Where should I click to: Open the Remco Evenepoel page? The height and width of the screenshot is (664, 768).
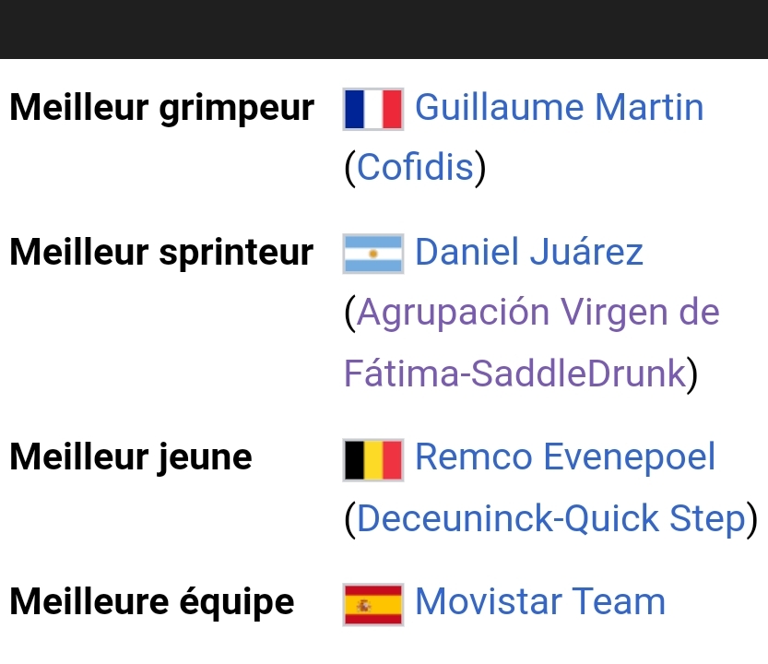565,456
